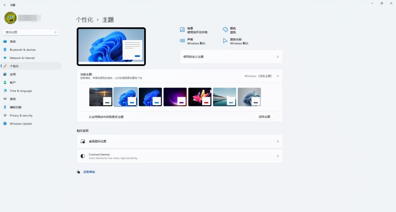Click 从应用商店中获取更多主题 text
396x212 pixels.
pyautogui.click(x=106, y=117)
